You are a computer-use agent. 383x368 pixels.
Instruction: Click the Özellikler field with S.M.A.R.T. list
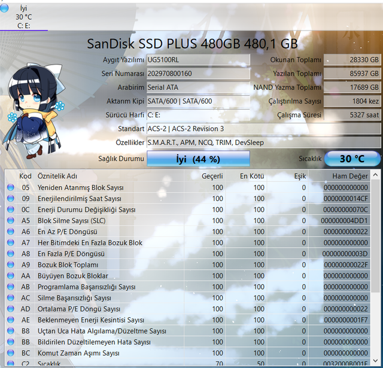tap(263, 142)
